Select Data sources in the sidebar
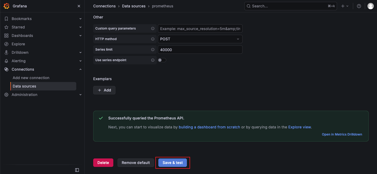This screenshot has height=174, width=377. click(x=43, y=86)
